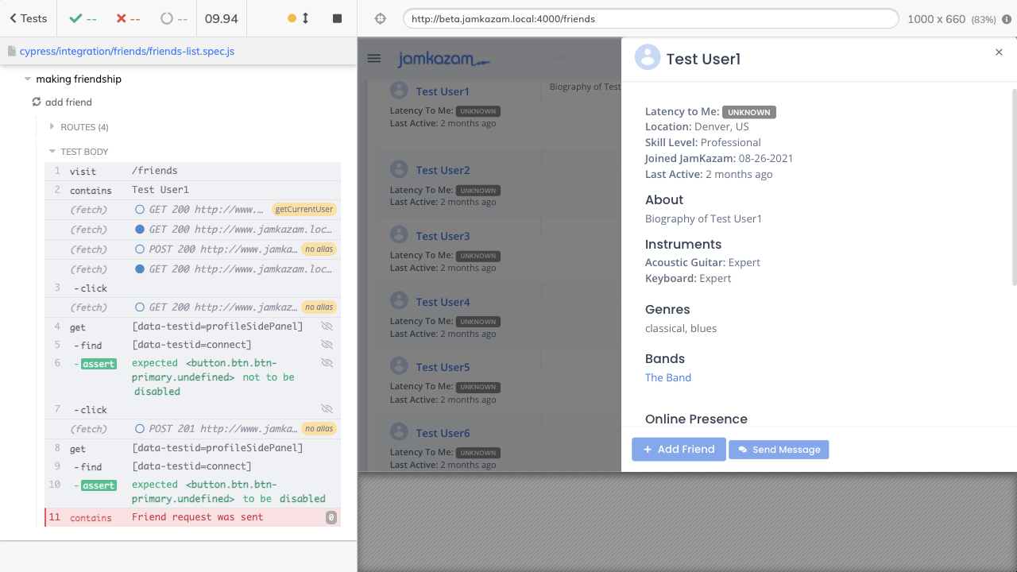Click the Send Message button
The height and width of the screenshot is (572, 1017).
click(779, 450)
